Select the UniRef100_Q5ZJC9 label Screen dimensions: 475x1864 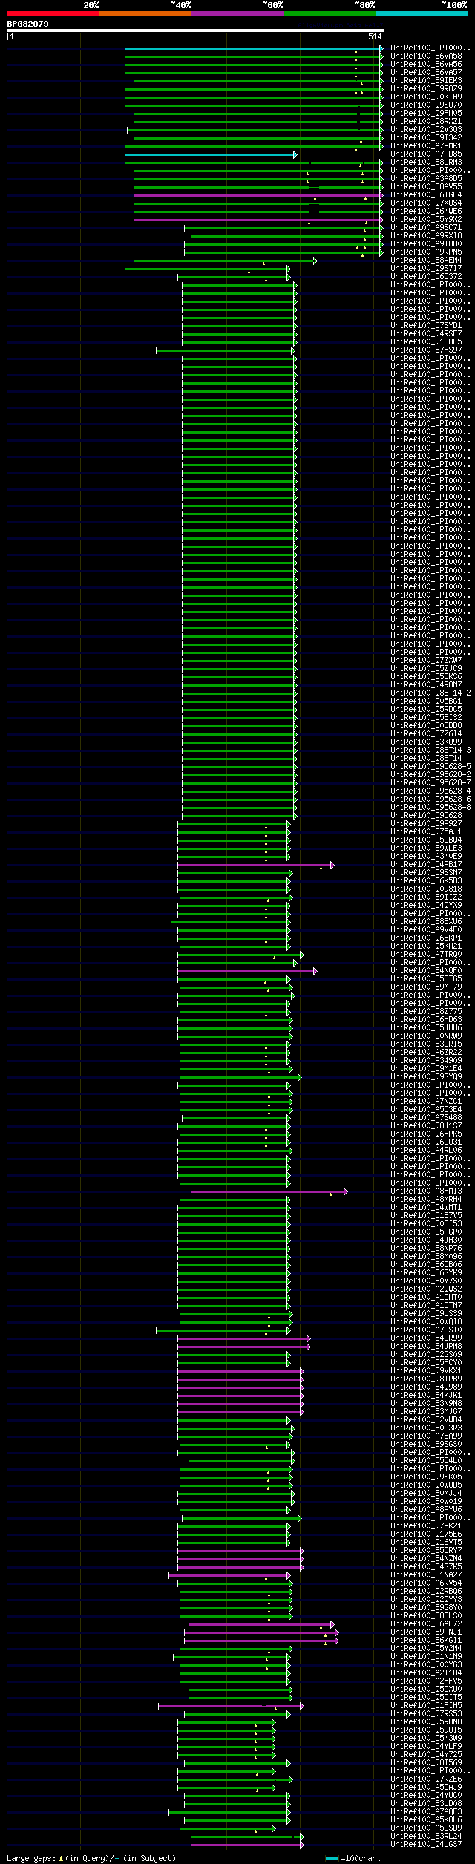426,669
